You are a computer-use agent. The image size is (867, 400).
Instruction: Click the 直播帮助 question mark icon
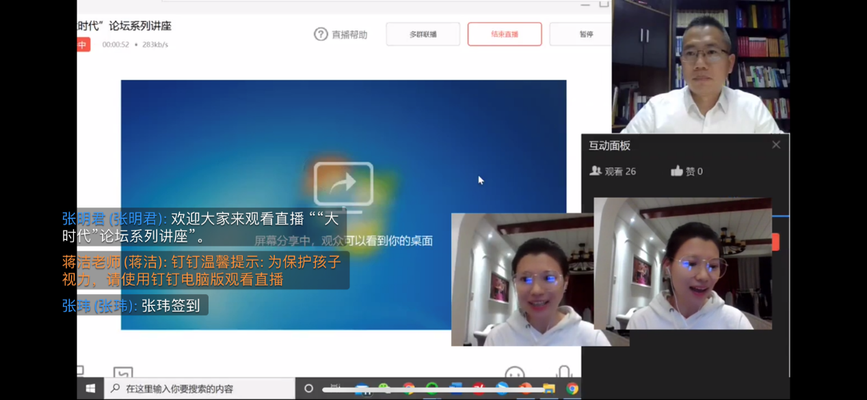coord(321,34)
